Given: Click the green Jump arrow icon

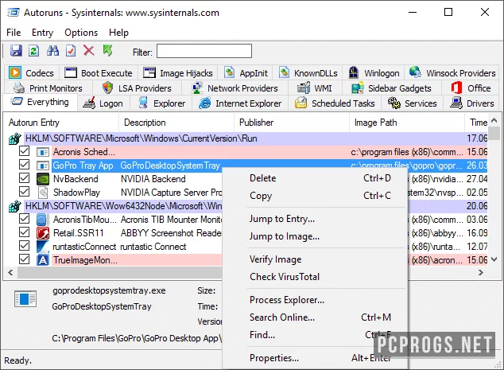Looking at the screenshot, I should pyautogui.click(x=107, y=50).
